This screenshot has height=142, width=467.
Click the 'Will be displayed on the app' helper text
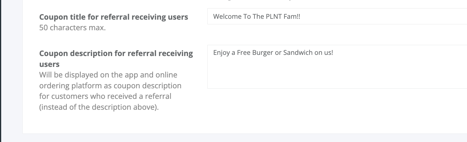[x=108, y=75]
